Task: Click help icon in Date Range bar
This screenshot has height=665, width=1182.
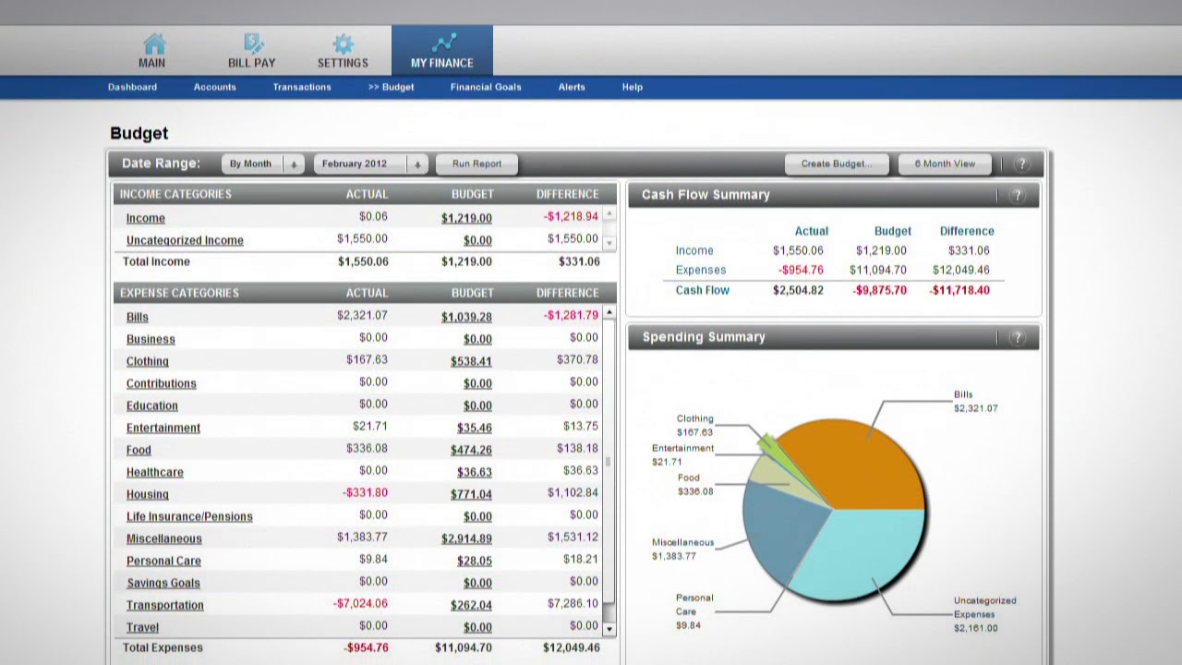Action: 1021,164
